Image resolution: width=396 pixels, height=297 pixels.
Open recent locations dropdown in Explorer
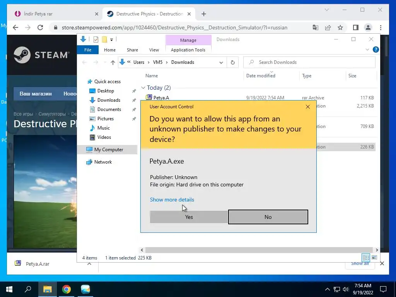point(105,62)
